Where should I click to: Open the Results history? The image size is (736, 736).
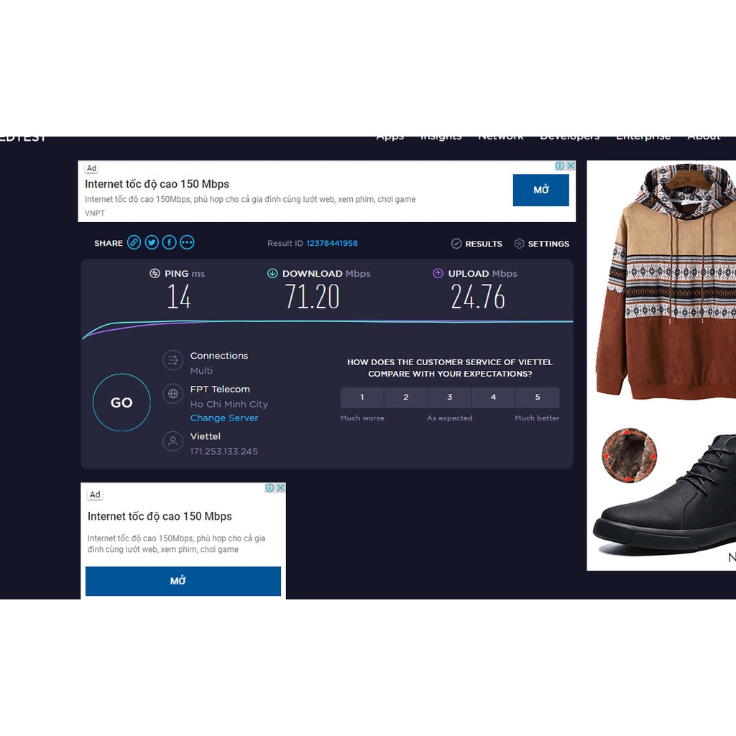coord(477,244)
